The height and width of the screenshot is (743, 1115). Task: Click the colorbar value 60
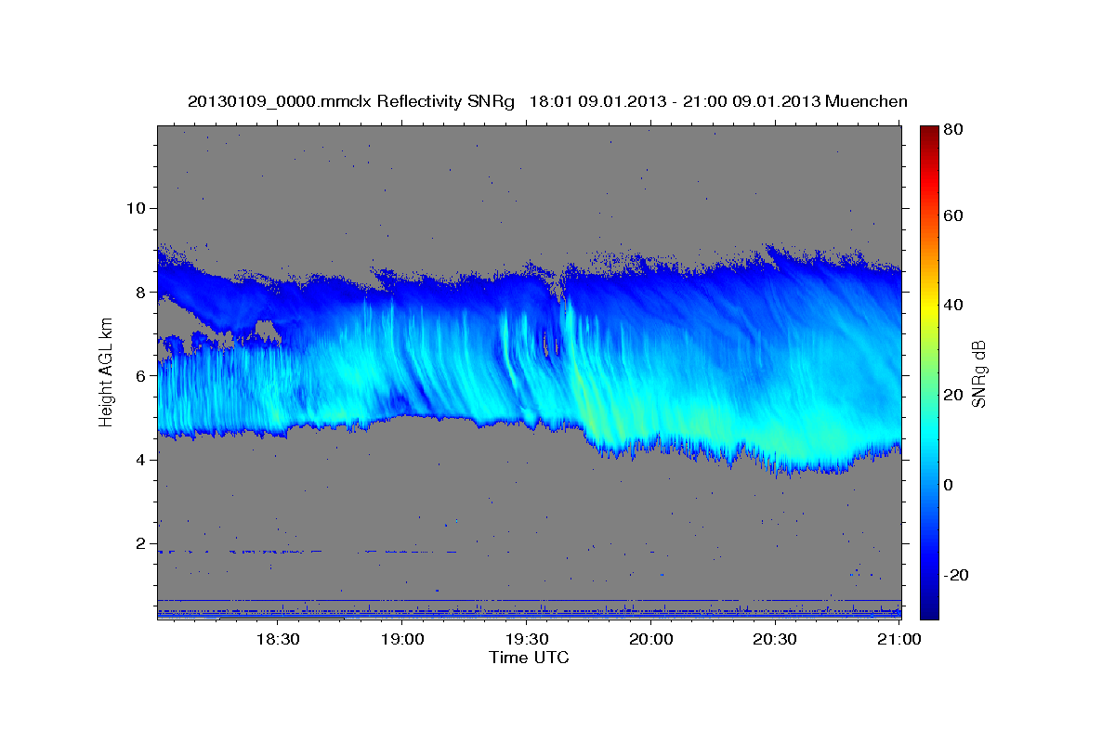[x=952, y=215]
